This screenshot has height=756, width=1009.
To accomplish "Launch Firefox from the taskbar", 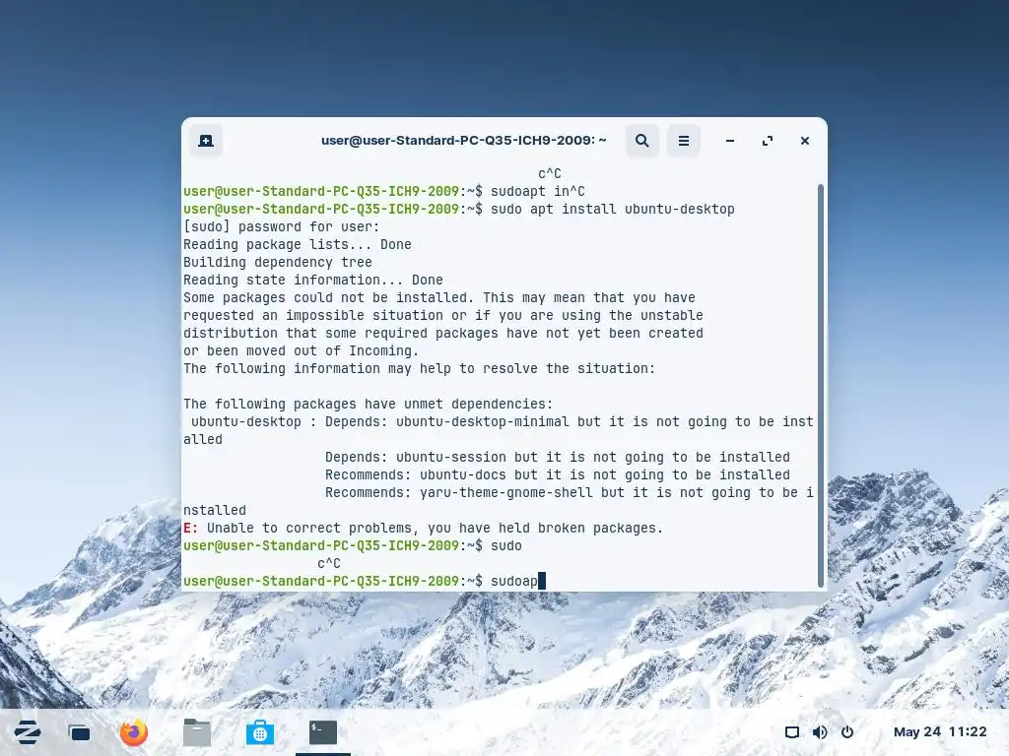I will (134, 732).
